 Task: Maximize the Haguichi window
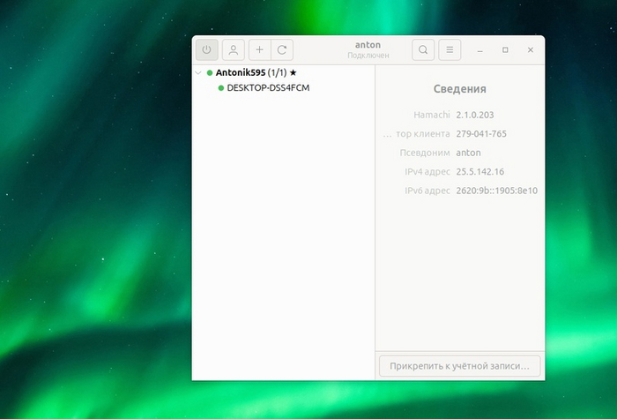click(x=505, y=50)
